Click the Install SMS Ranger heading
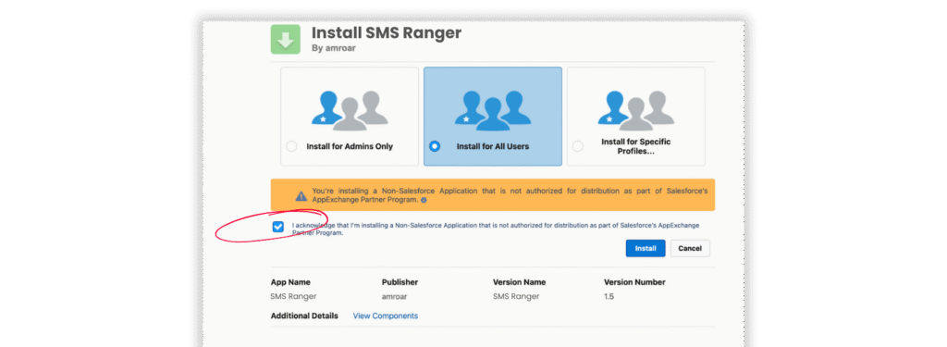947x347 pixels. point(387,32)
